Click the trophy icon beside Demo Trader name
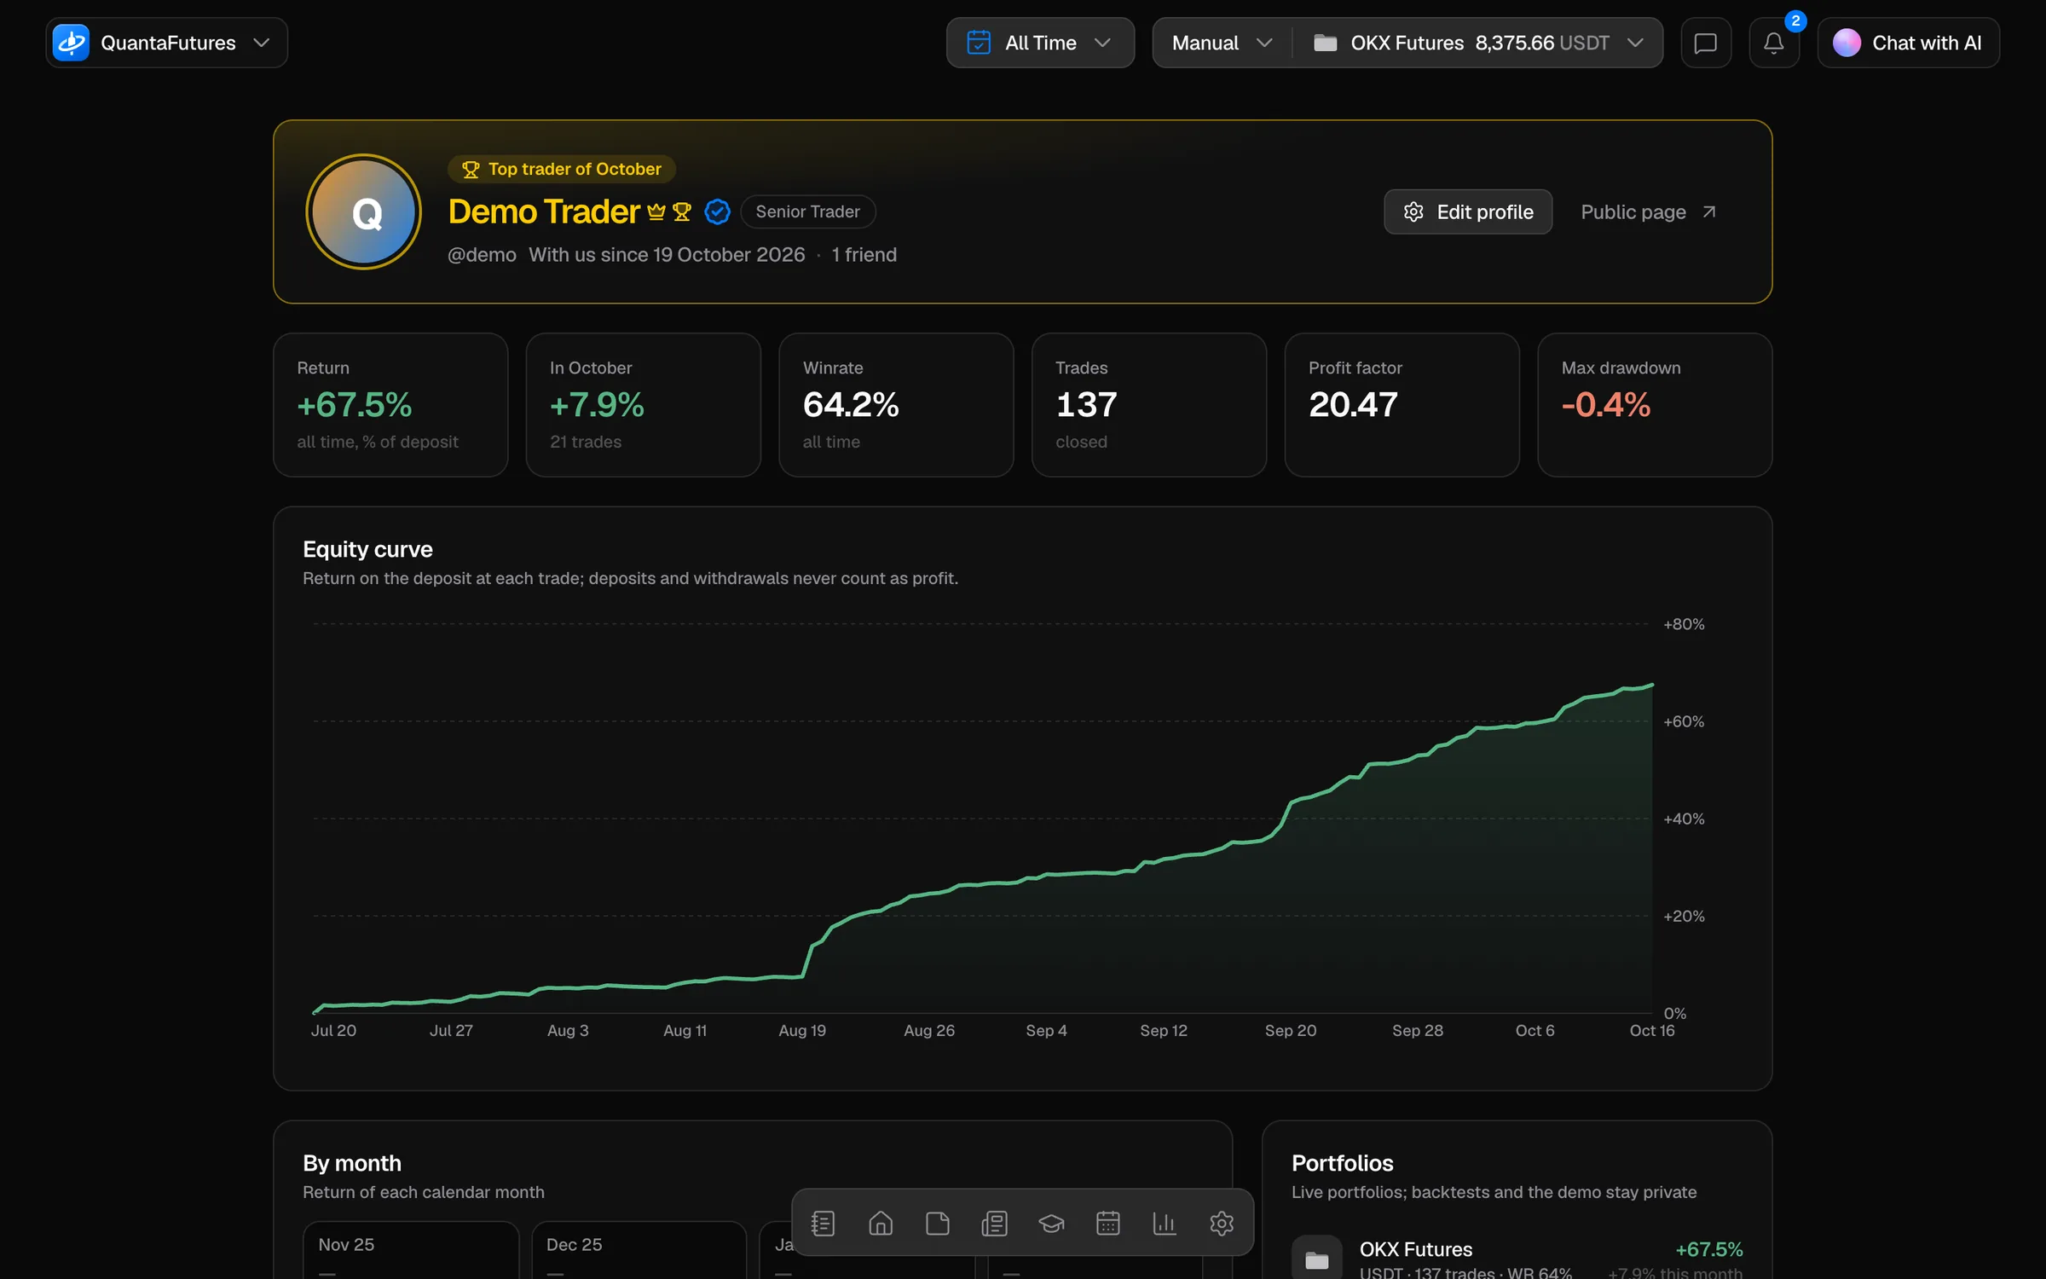2046x1279 pixels. click(x=681, y=211)
